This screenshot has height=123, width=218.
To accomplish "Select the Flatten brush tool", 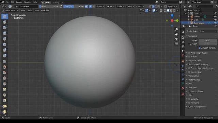I will 4,72.
